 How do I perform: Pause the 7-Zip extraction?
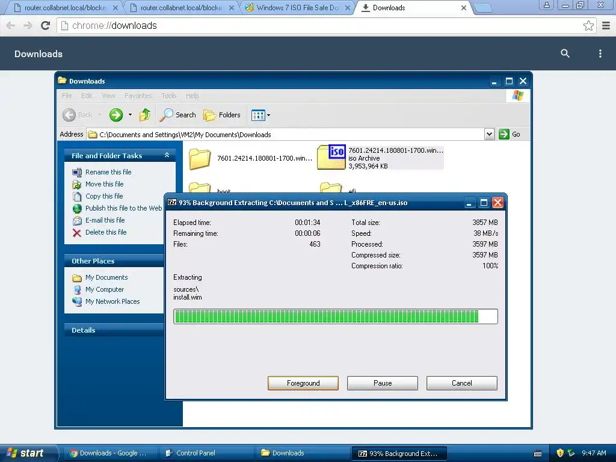coord(382,383)
